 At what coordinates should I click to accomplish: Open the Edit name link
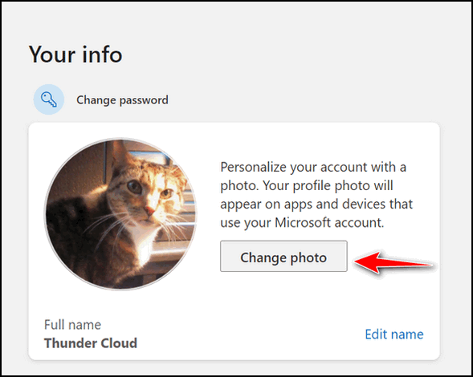click(x=394, y=334)
